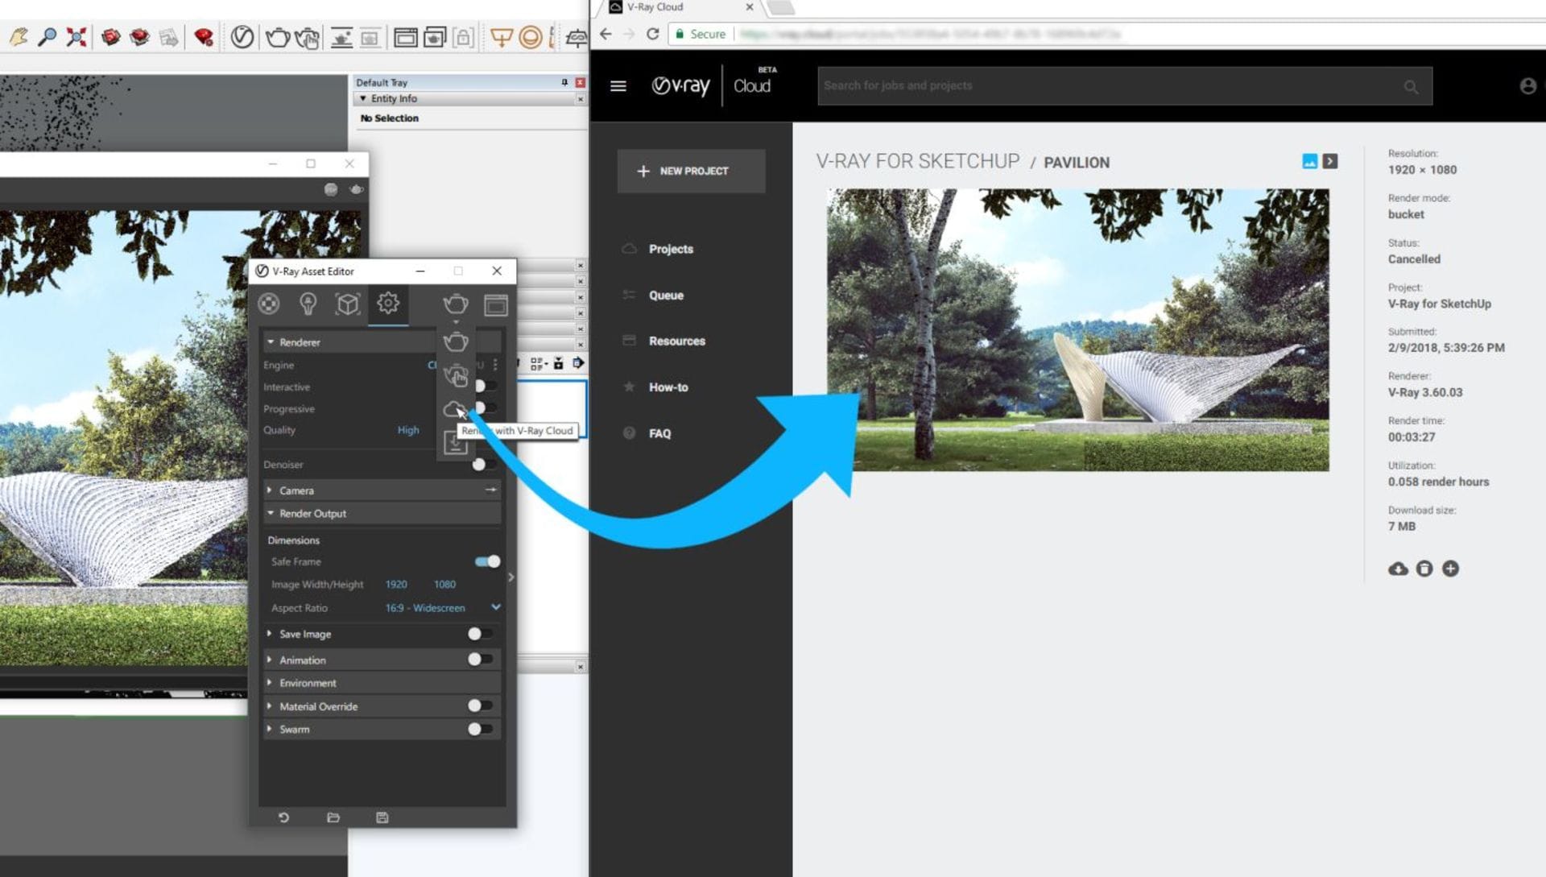Enable the Swarm toggle
Image resolution: width=1546 pixels, height=877 pixels.
[480, 729]
